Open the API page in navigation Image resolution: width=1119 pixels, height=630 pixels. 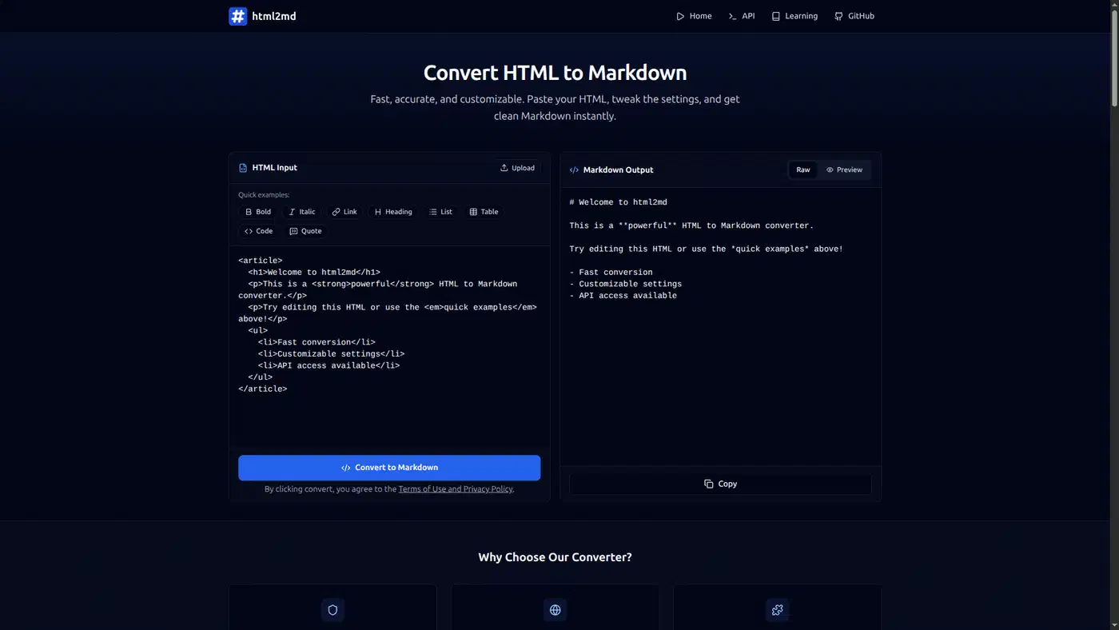742,16
